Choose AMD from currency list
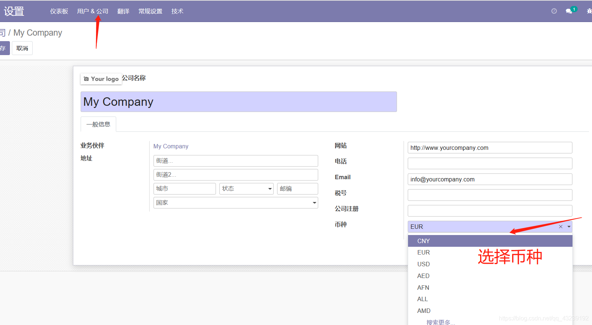The height and width of the screenshot is (325, 592). [x=490, y=311]
